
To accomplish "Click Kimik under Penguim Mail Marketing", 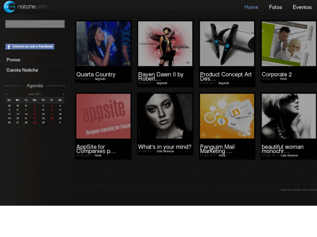I will (x=222, y=156).
